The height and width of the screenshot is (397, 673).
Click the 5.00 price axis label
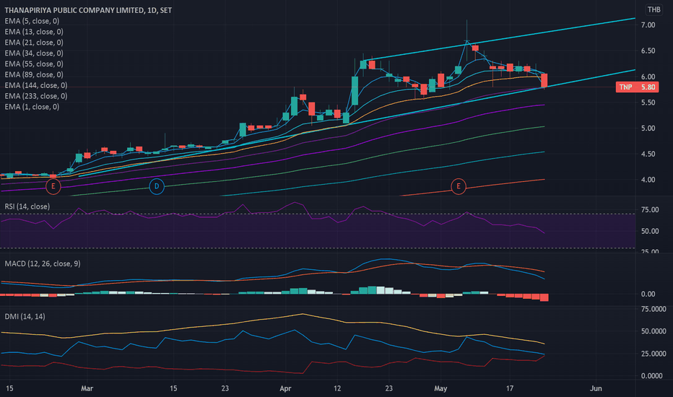(x=648, y=128)
